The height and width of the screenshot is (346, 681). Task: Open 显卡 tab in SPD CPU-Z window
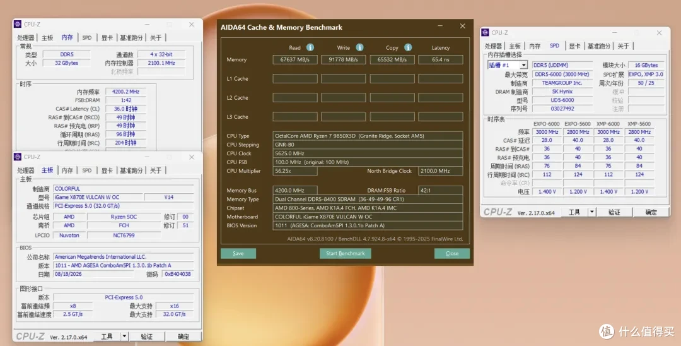(x=574, y=46)
